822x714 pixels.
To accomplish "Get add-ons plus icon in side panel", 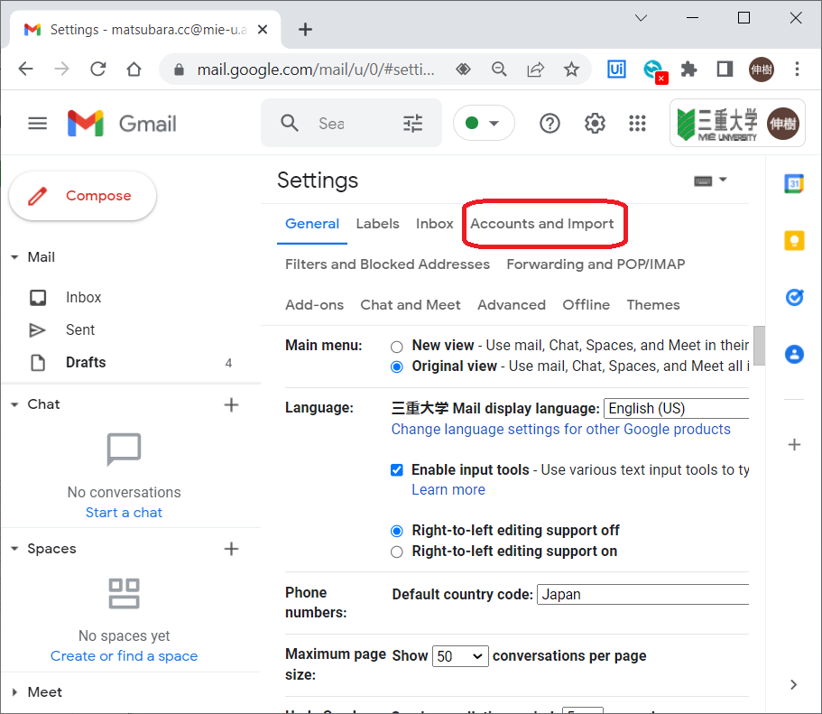I will click(794, 445).
